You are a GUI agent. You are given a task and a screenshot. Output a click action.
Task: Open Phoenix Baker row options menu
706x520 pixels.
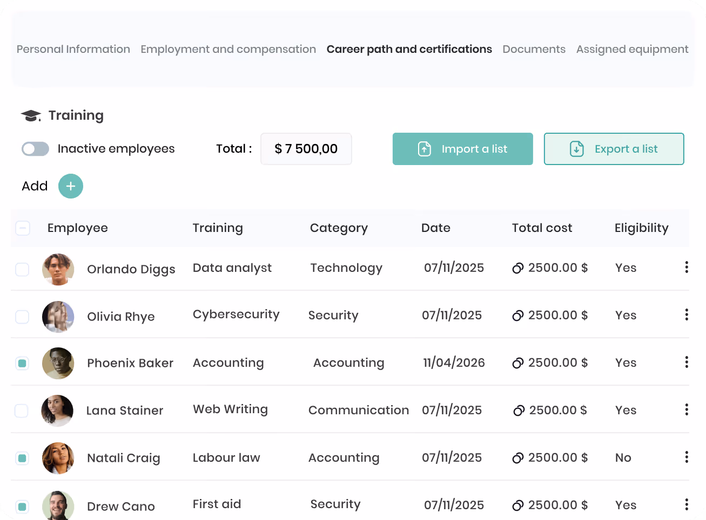click(687, 362)
